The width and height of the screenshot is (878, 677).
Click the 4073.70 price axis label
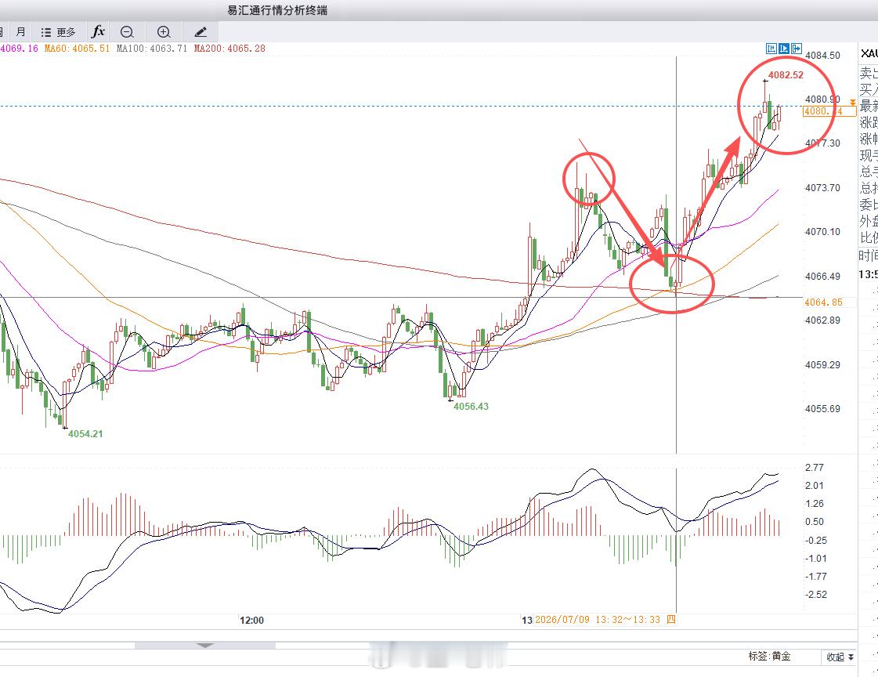[x=822, y=187]
